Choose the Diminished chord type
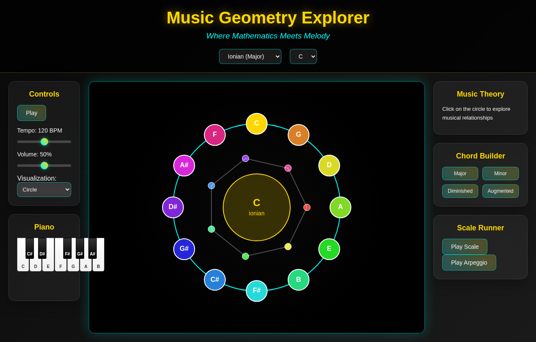This screenshot has height=342, width=536. [460, 191]
